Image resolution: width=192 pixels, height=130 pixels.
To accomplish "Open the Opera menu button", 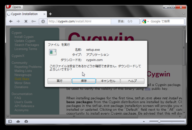I will (15, 7).
